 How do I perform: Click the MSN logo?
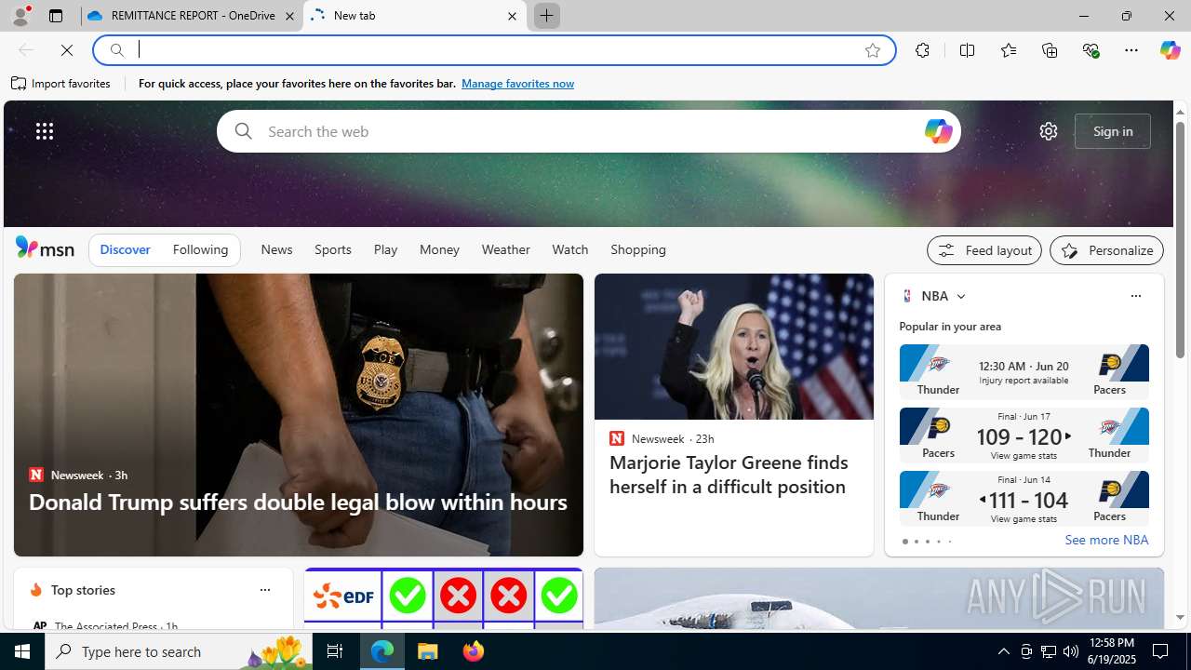45,248
